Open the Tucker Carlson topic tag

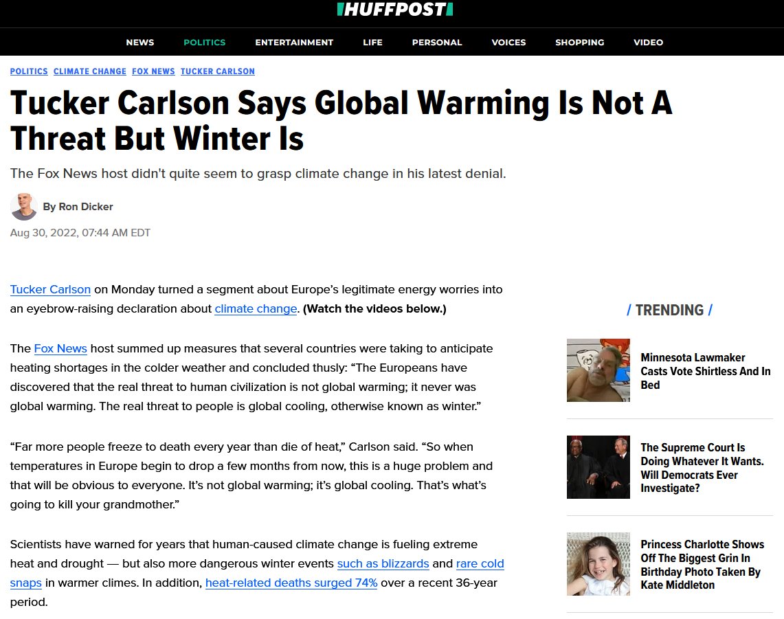[x=218, y=71]
